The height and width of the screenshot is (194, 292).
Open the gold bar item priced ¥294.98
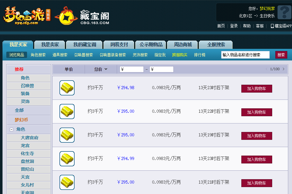click(67, 88)
